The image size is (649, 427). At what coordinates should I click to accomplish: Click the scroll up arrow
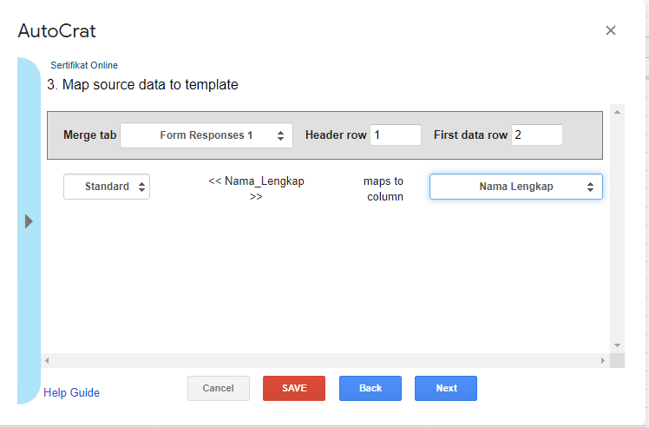617,112
